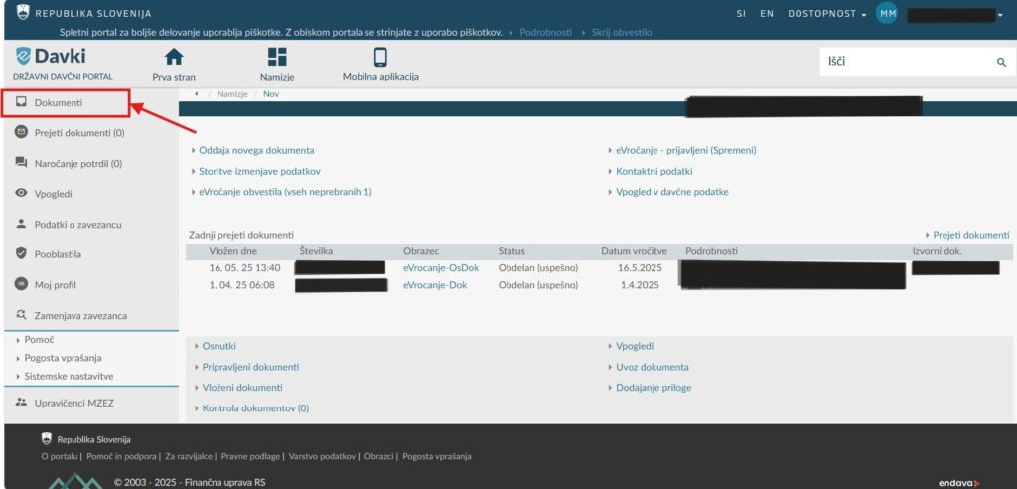This screenshot has height=489, width=1017.
Task: Click the Mobilna aplikacija phone icon
Action: coord(380,57)
